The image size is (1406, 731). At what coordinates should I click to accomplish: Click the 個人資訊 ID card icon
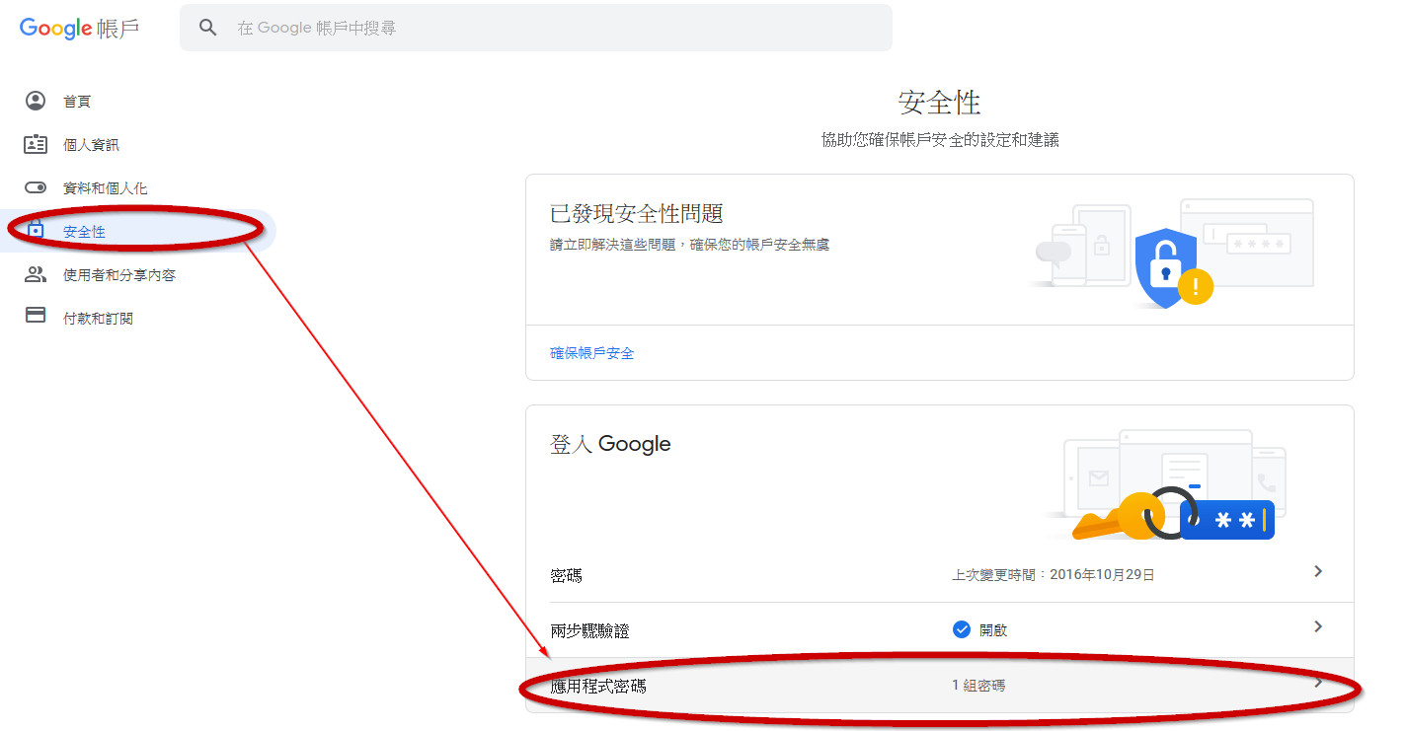pos(36,145)
